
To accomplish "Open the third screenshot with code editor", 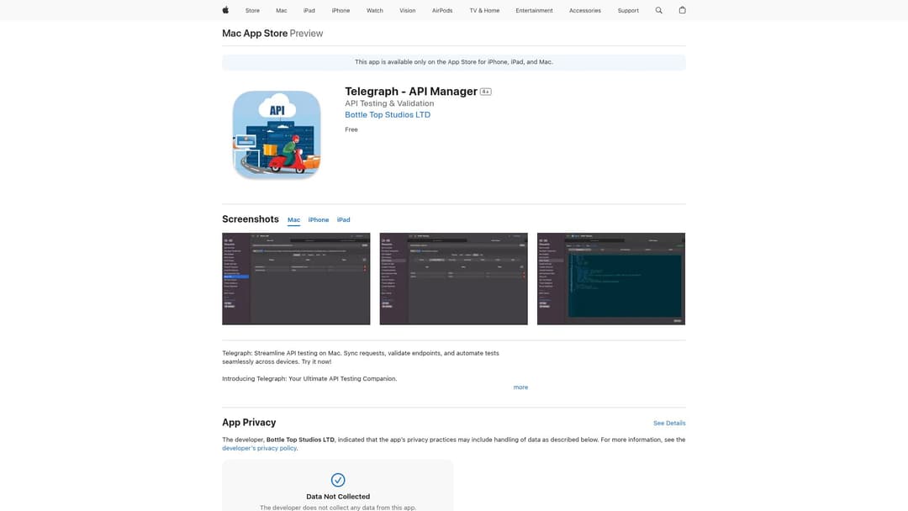I will (x=611, y=278).
